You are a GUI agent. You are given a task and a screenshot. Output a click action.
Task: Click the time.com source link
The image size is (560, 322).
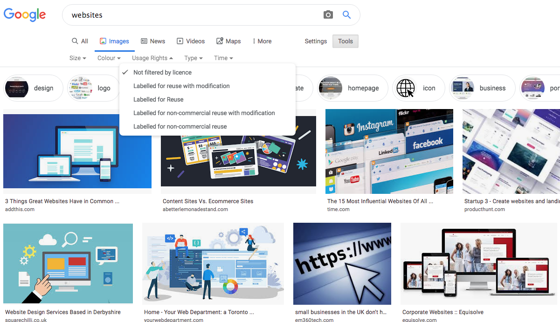click(x=338, y=209)
